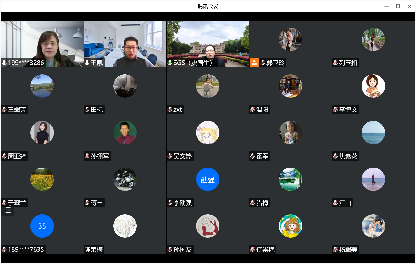Open the list menu icon above tile 35

coord(8,210)
